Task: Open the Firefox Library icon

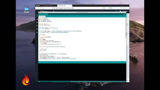Action: [x=121, y=8]
